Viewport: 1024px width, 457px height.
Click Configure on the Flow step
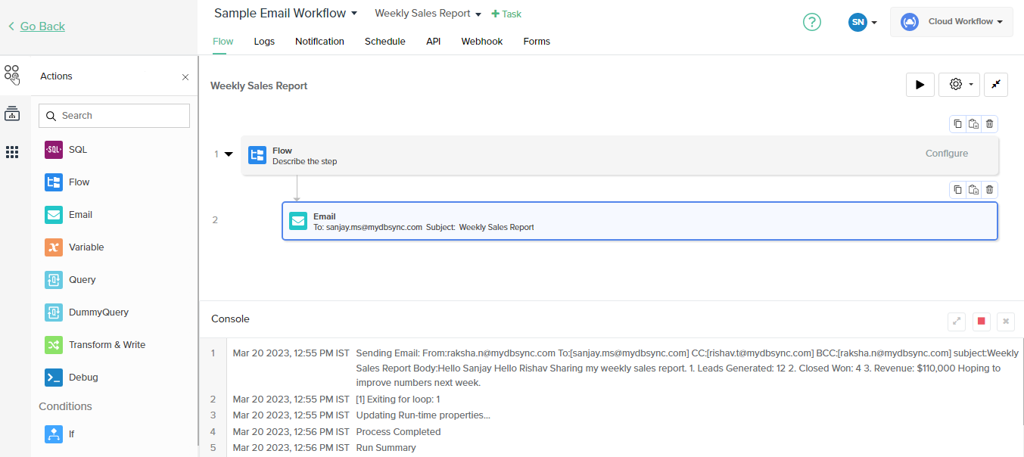946,154
